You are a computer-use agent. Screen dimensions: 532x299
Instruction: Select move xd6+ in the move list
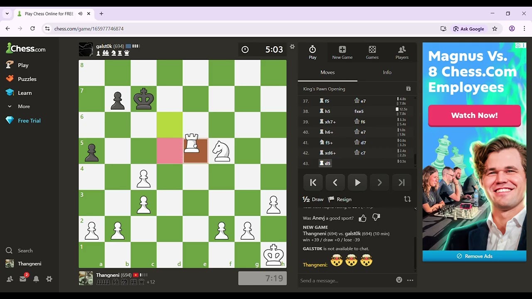[x=328, y=153]
